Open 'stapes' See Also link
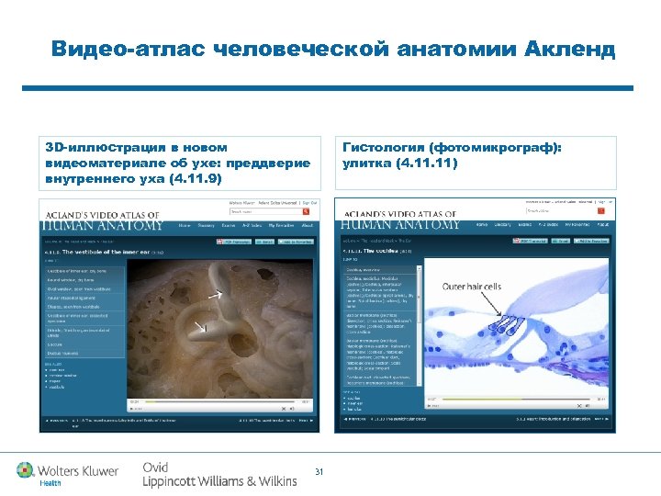 pos(55,381)
